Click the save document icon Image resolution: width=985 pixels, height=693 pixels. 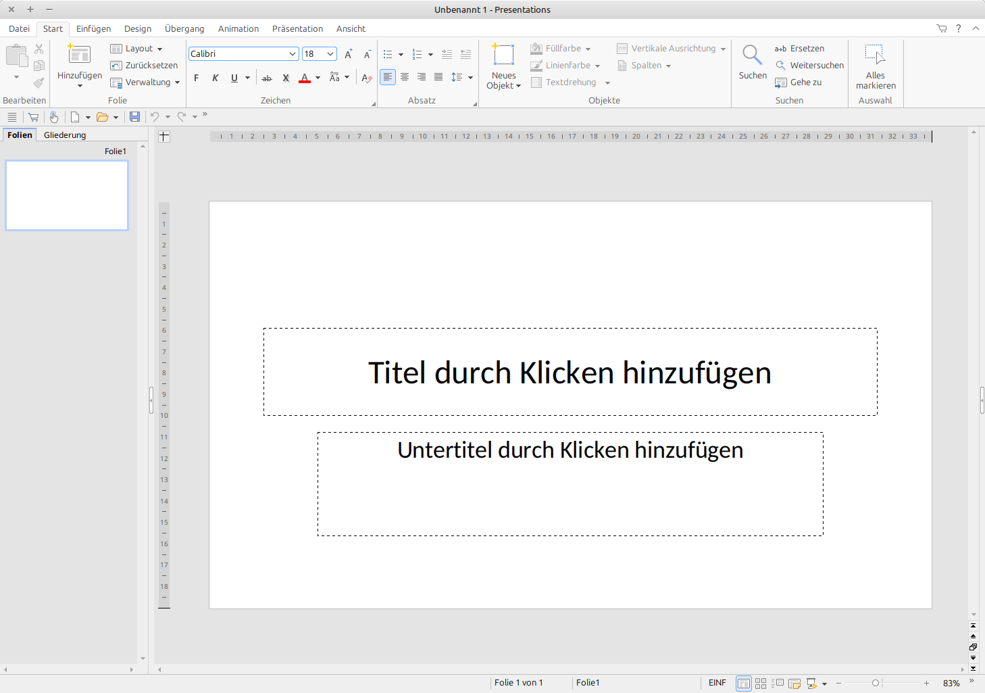point(134,117)
